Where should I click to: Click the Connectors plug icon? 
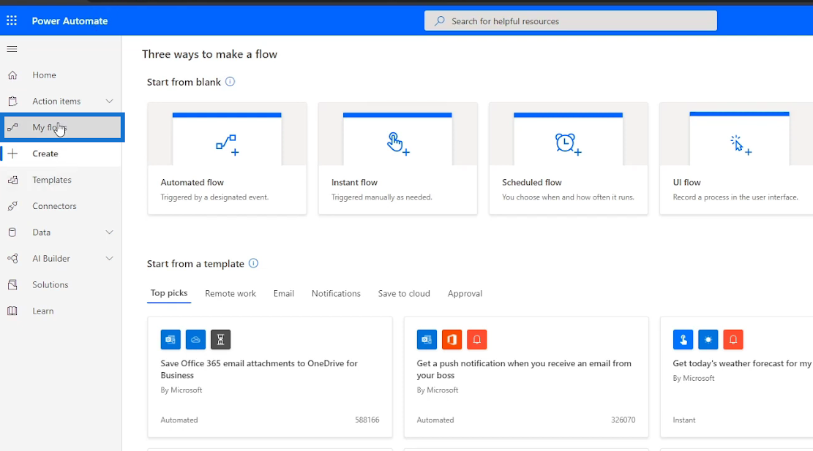tap(12, 206)
